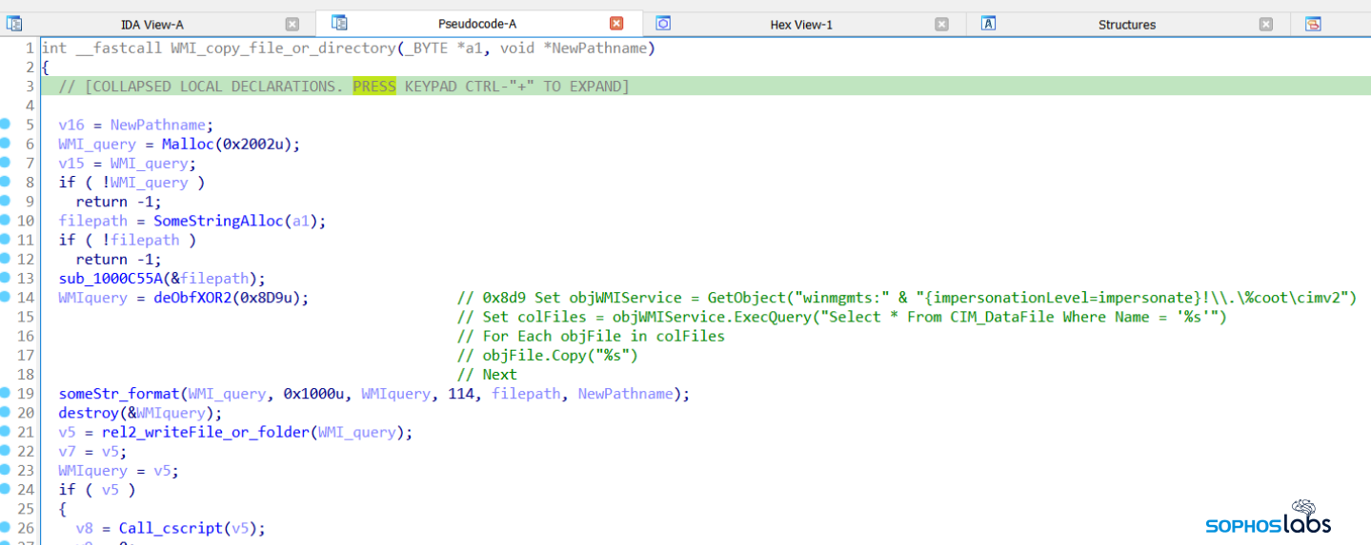
Task: Close the Structures tab
Action: point(1265,25)
